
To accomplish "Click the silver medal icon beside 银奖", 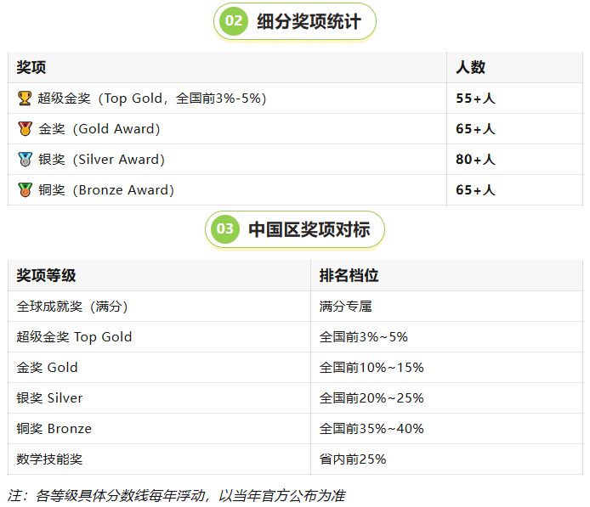I will click(25, 160).
